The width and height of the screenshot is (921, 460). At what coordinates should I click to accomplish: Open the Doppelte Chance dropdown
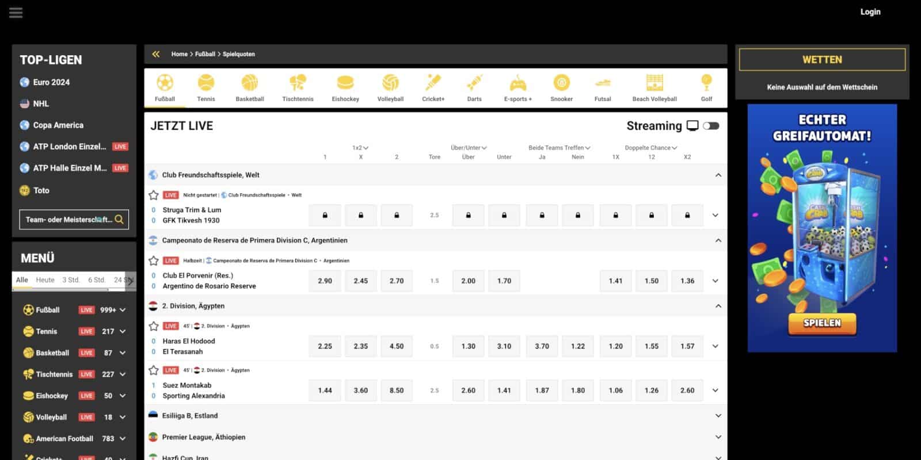[x=651, y=148]
